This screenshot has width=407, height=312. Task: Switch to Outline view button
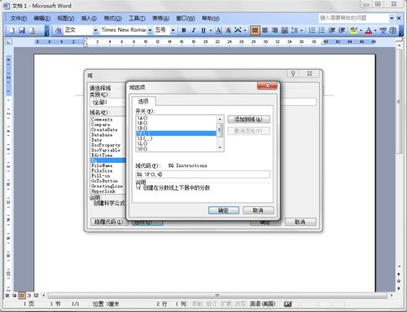click(x=29, y=296)
